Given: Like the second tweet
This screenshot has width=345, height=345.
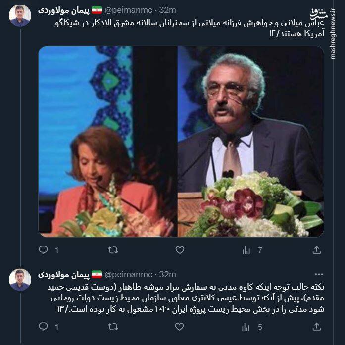Looking at the screenshot, I should 179,327.
